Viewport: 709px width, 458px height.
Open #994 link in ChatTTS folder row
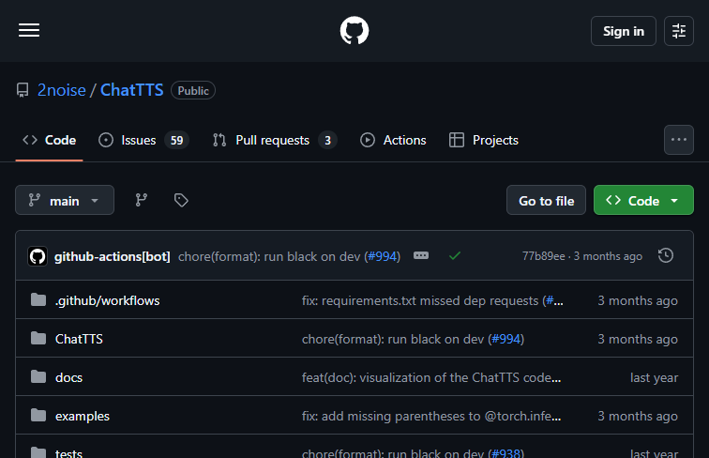tap(506, 339)
